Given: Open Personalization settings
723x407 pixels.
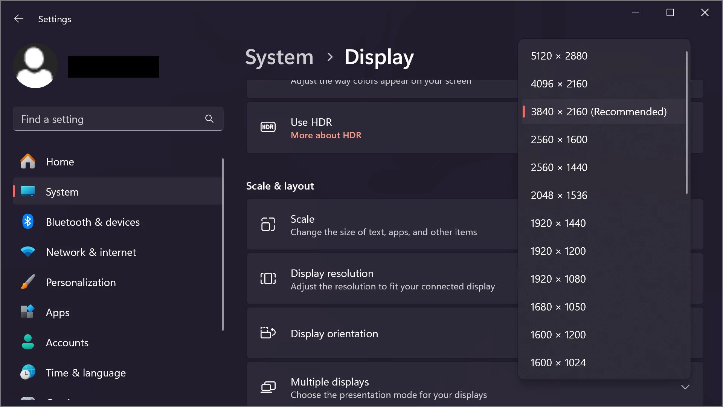Looking at the screenshot, I should pos(81,282).
